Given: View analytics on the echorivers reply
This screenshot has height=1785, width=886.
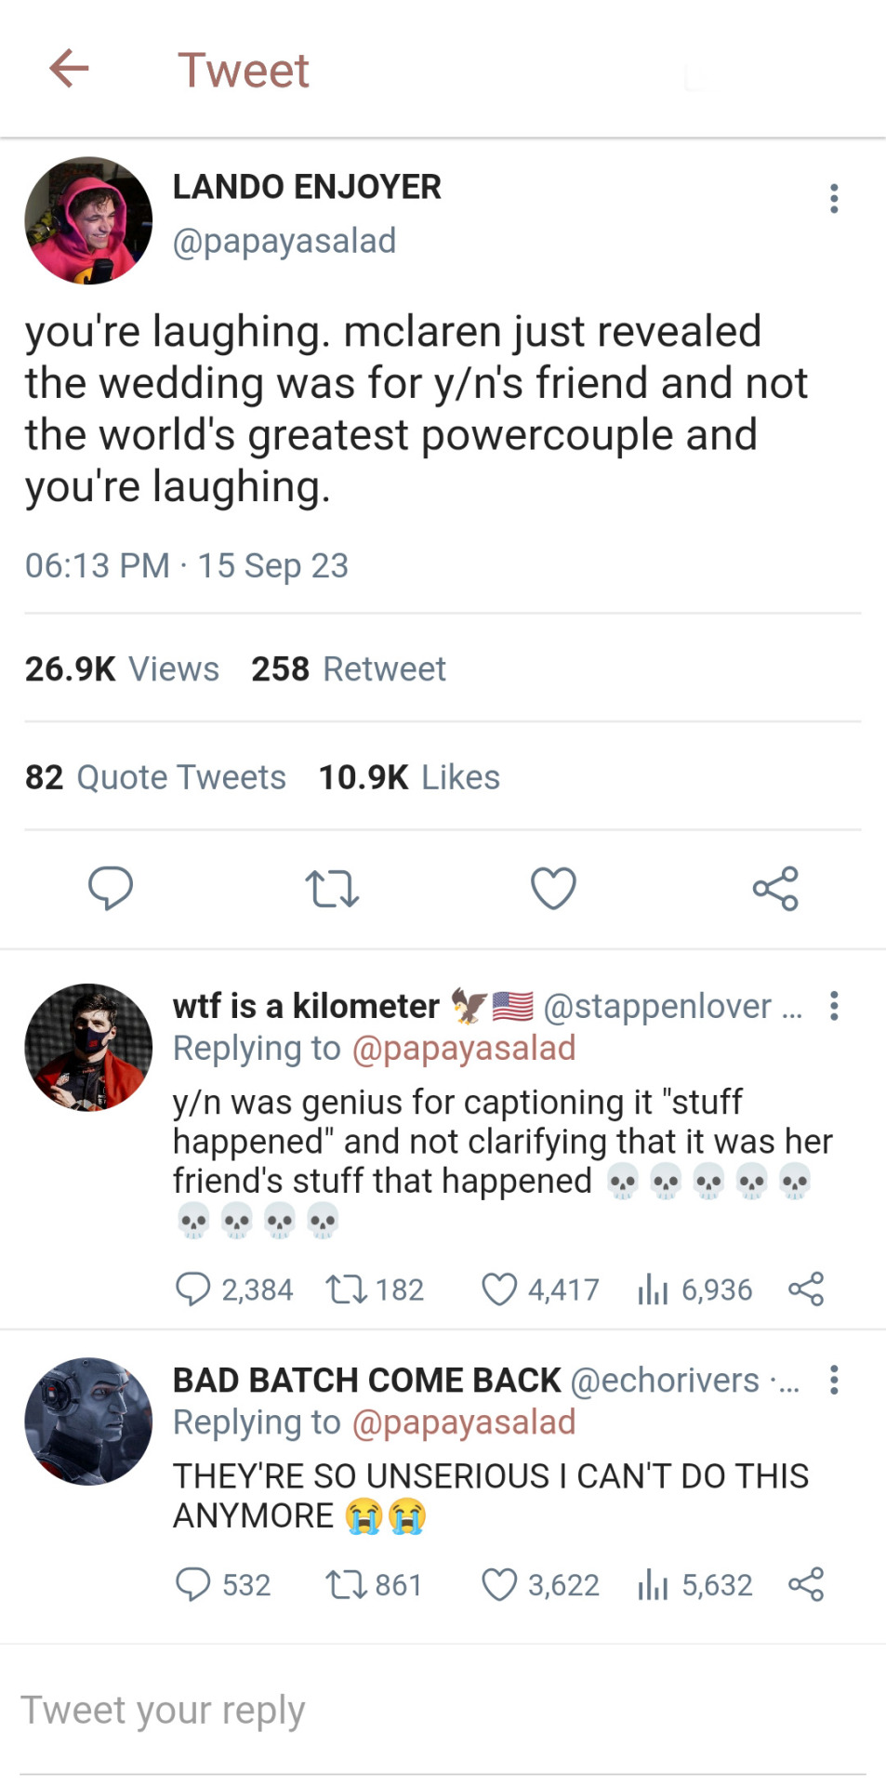Looking at the screenshot, I should click(653, 1584).
